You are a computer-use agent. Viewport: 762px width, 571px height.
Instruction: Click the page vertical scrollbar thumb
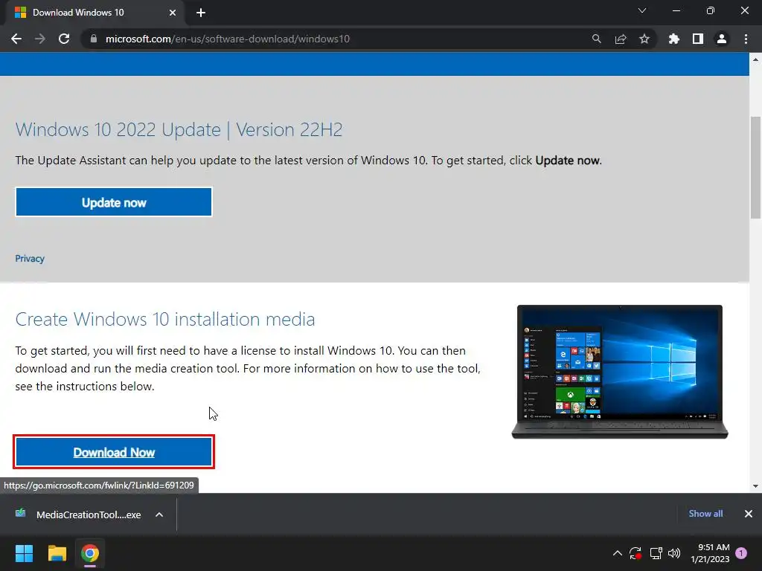(756, 167)
